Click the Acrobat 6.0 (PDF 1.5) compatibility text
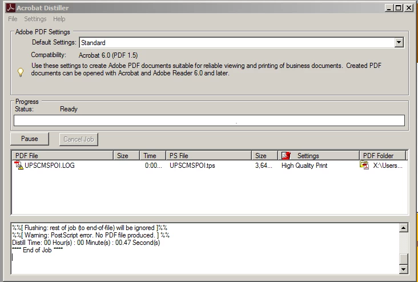Viewport: 418px width, 282px height. click(108, 55)
